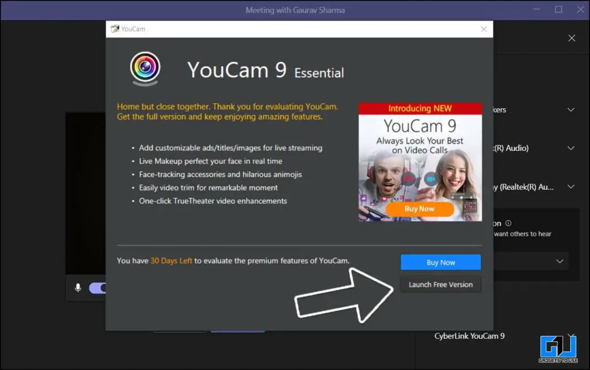Click the info icon beside the noise suppression option
The image size is (590, 370).
coord(509,223)
